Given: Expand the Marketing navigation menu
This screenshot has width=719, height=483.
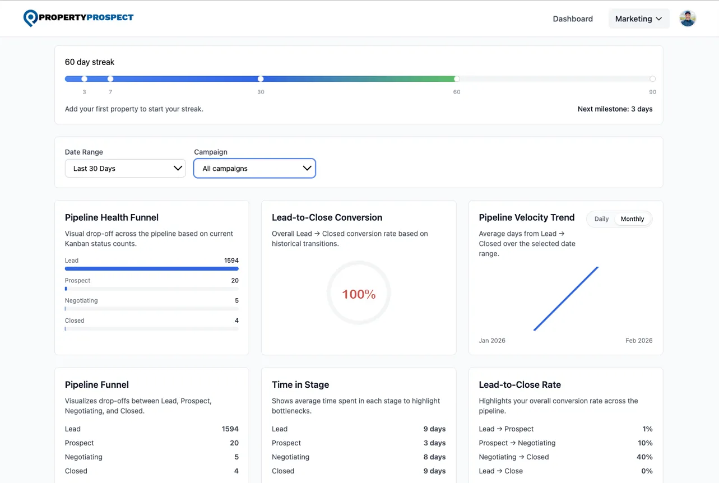Looking at the screenshot, I should pyautogui.click(x=639, y=18).
